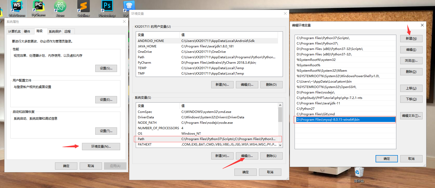Click 取消 in the 环境变量 dialog
This screenshot has width=435, height=188.
pos(270,172)
